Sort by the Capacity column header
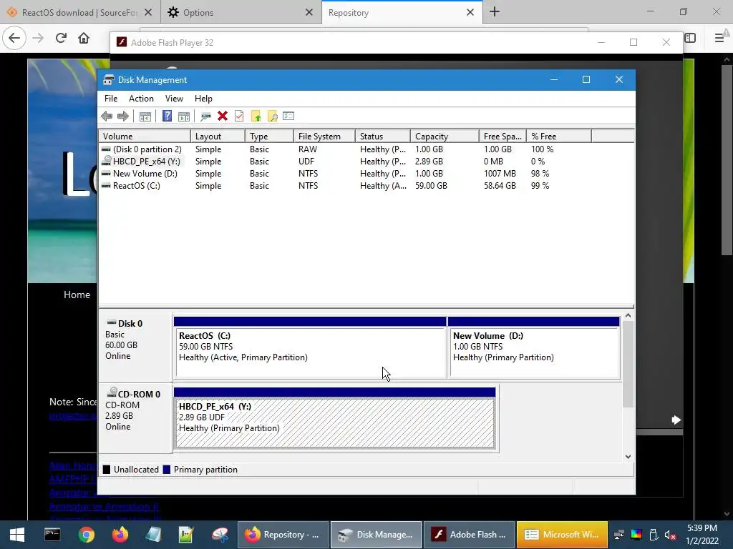This screenshot has width=733, height=549. pyautogui.click(x=445, y=137)
